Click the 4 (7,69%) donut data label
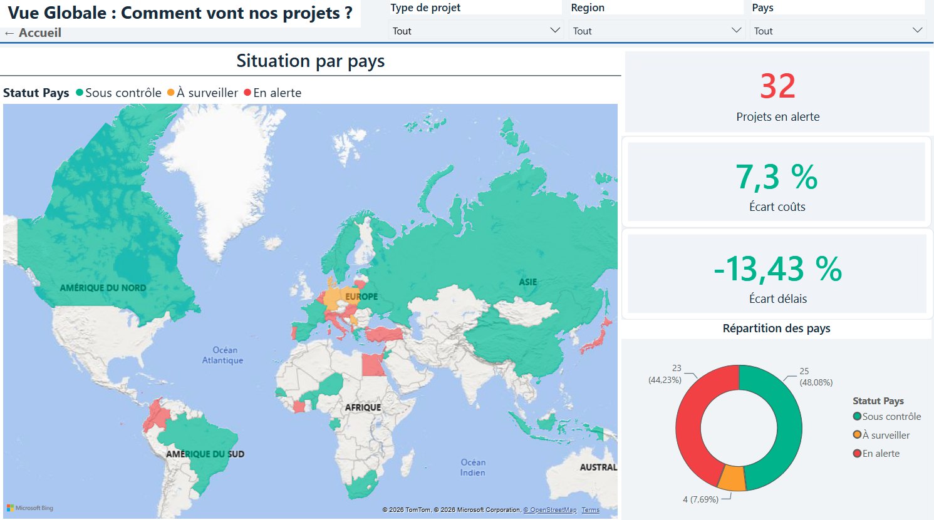Screen dimensions: 934x520 click(x=700, y=499)
